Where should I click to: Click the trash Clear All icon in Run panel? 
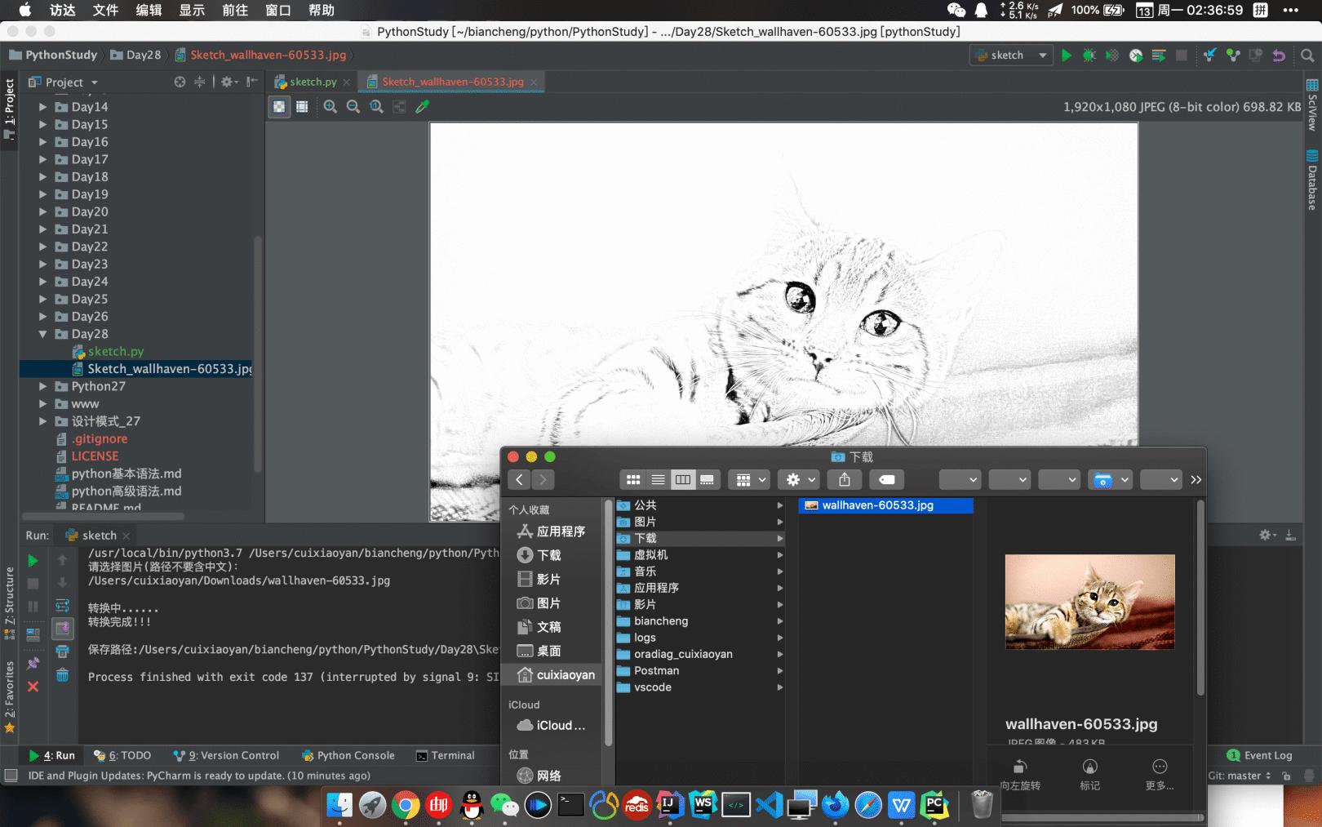click(x=62, y=675)
